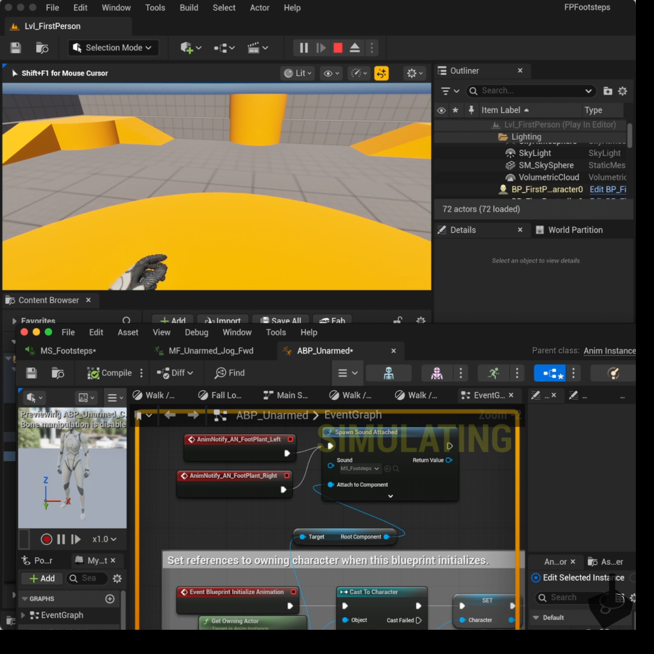Open Selection Mode dropdown
The height and width of the screenshot is (654, 654).
pyautogui.click(x=113, y=48)
